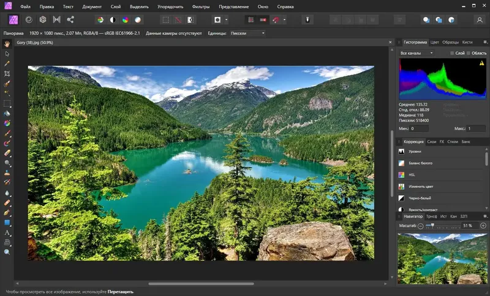Switch to Export Persona share icon
The width and height of the screenshot is (490, 296).
point(70,20)
